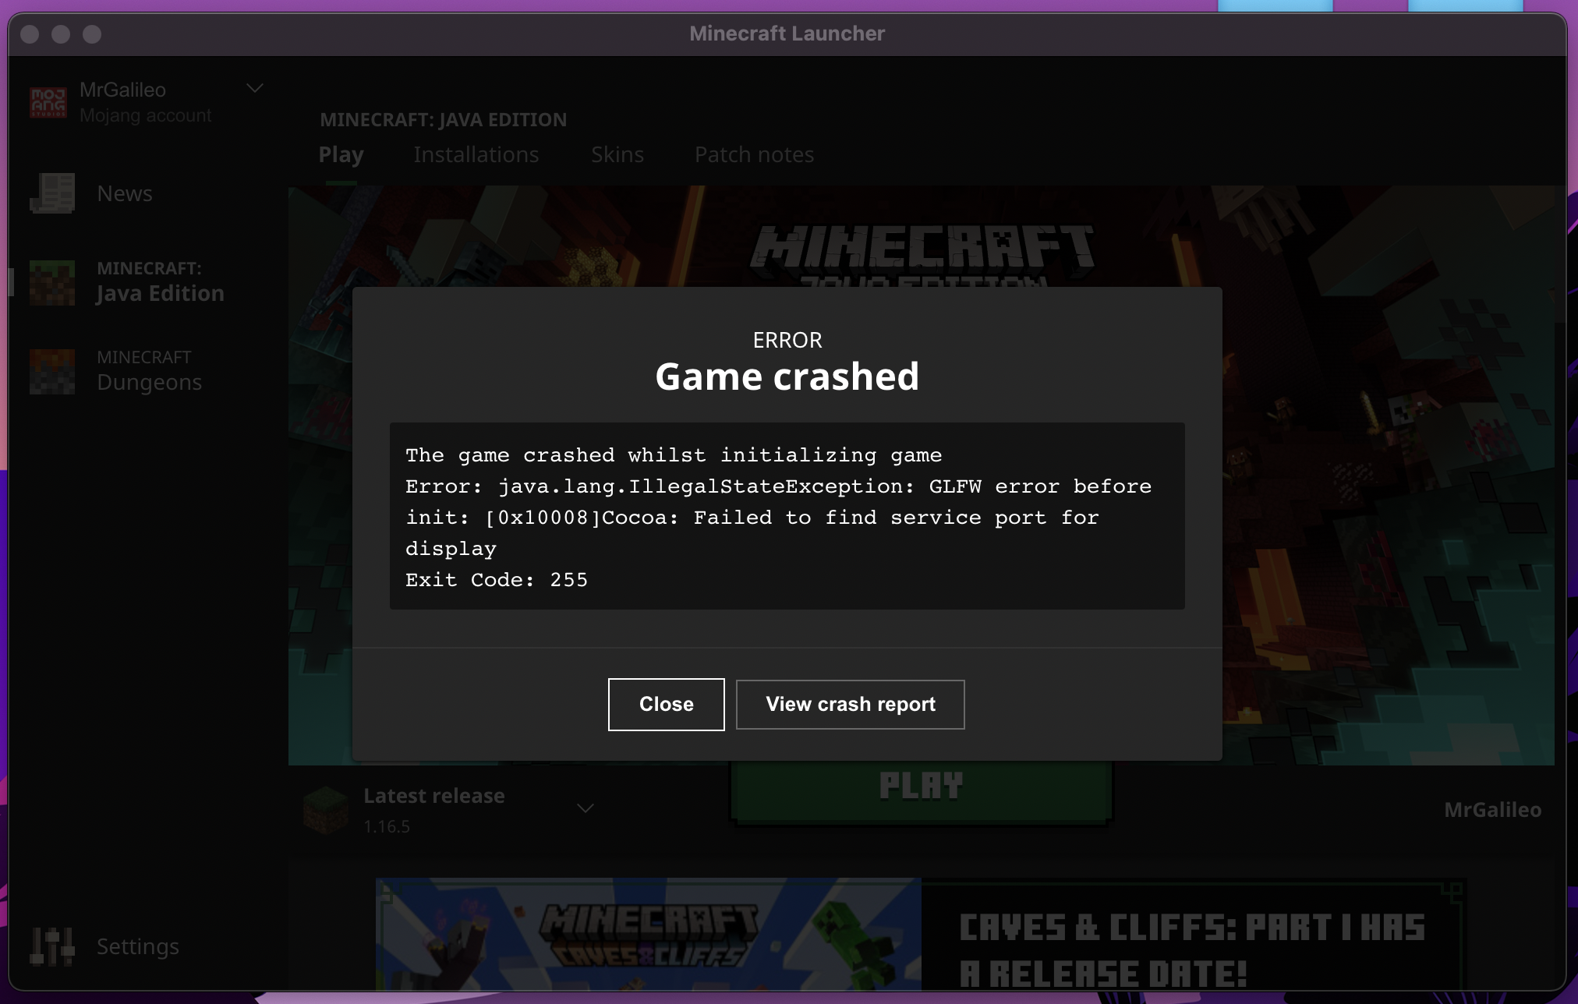Open News via the newspaper icon
Screen dimensions: 1578x1004
[x=52, y=193]
